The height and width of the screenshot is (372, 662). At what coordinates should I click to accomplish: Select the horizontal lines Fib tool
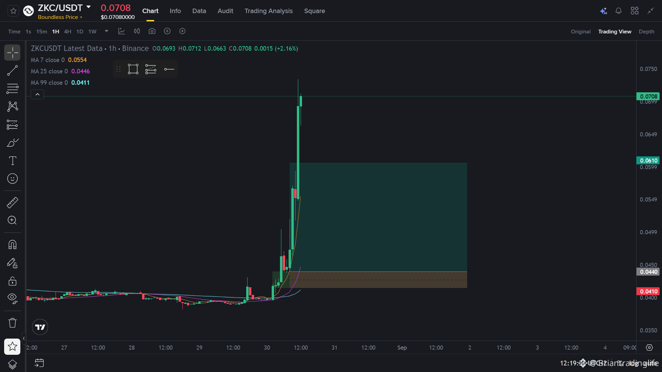[12, 89]
